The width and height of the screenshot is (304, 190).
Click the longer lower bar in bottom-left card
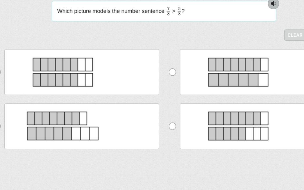pyautogui.click(x=63, y=134)
